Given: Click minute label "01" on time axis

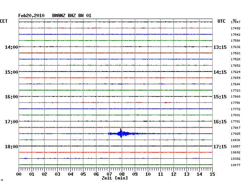Looking at the screenshot, I should (32, 174).
